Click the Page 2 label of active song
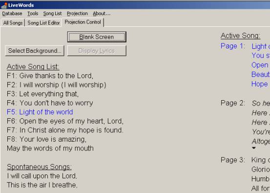 pos(232,103)
